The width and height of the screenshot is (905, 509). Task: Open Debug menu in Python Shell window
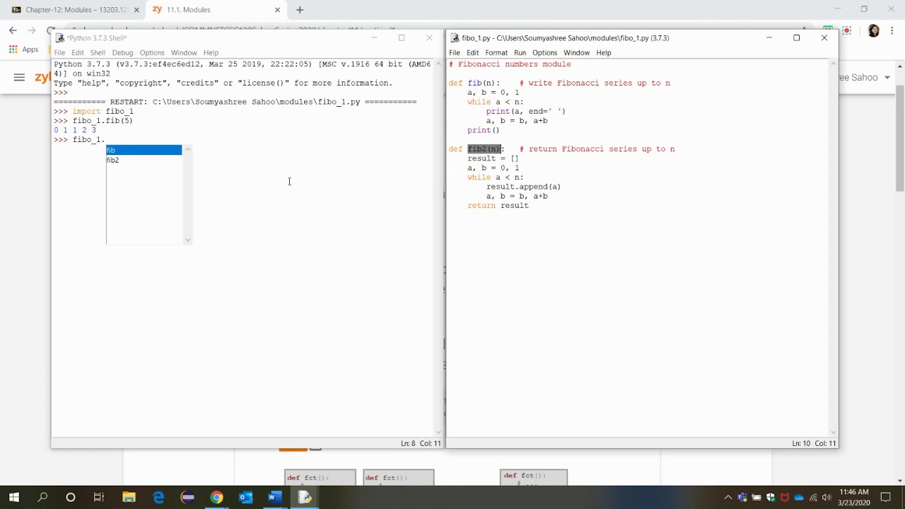(122, 52)
